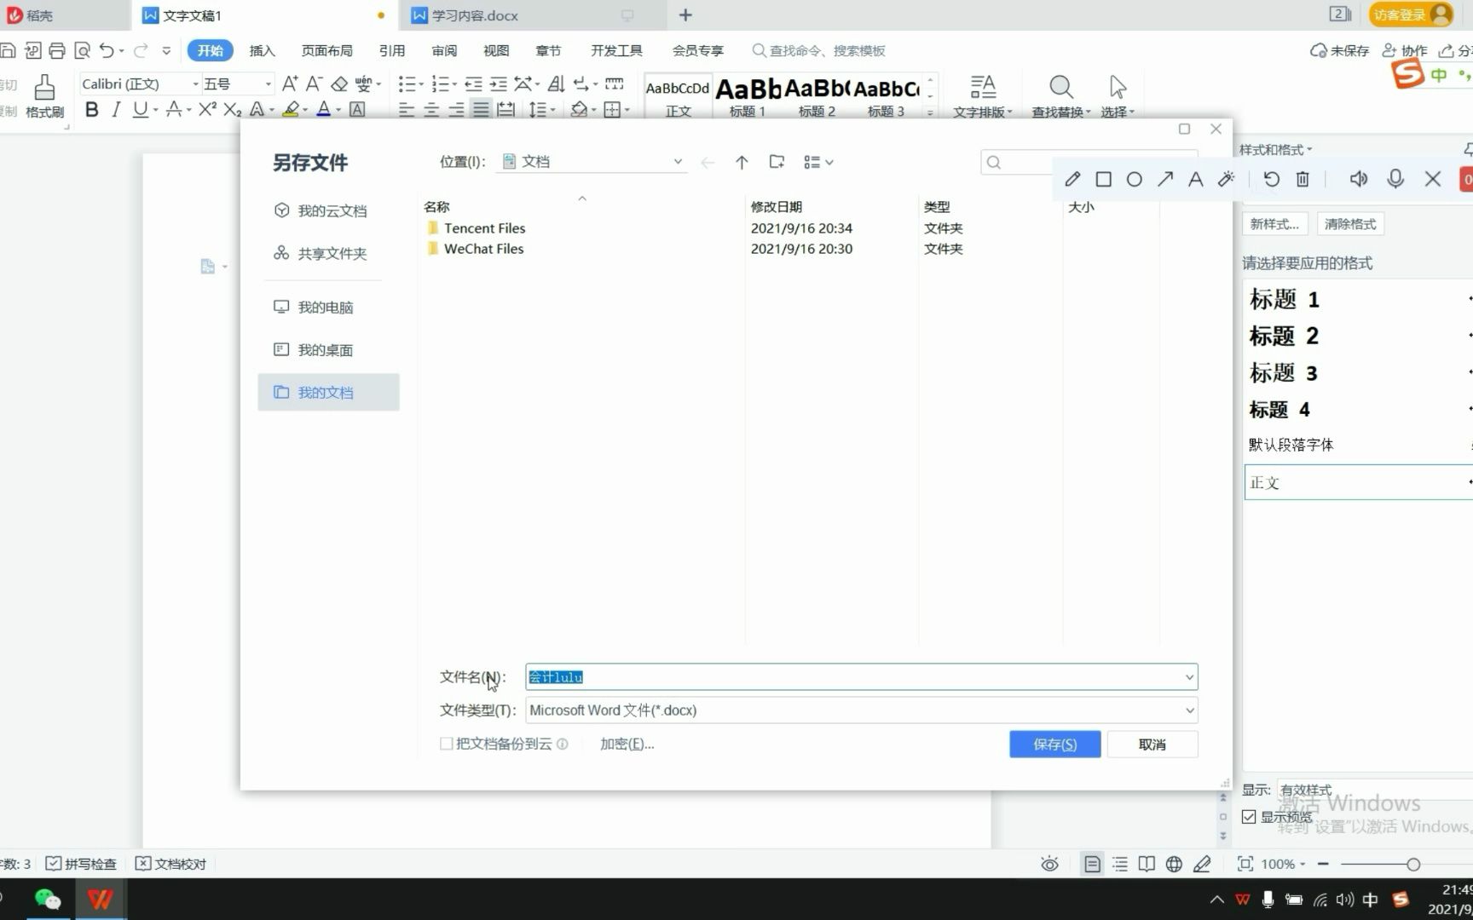Uncheck the show preview checkbox
The image size is (1473, 920).
1249,817
